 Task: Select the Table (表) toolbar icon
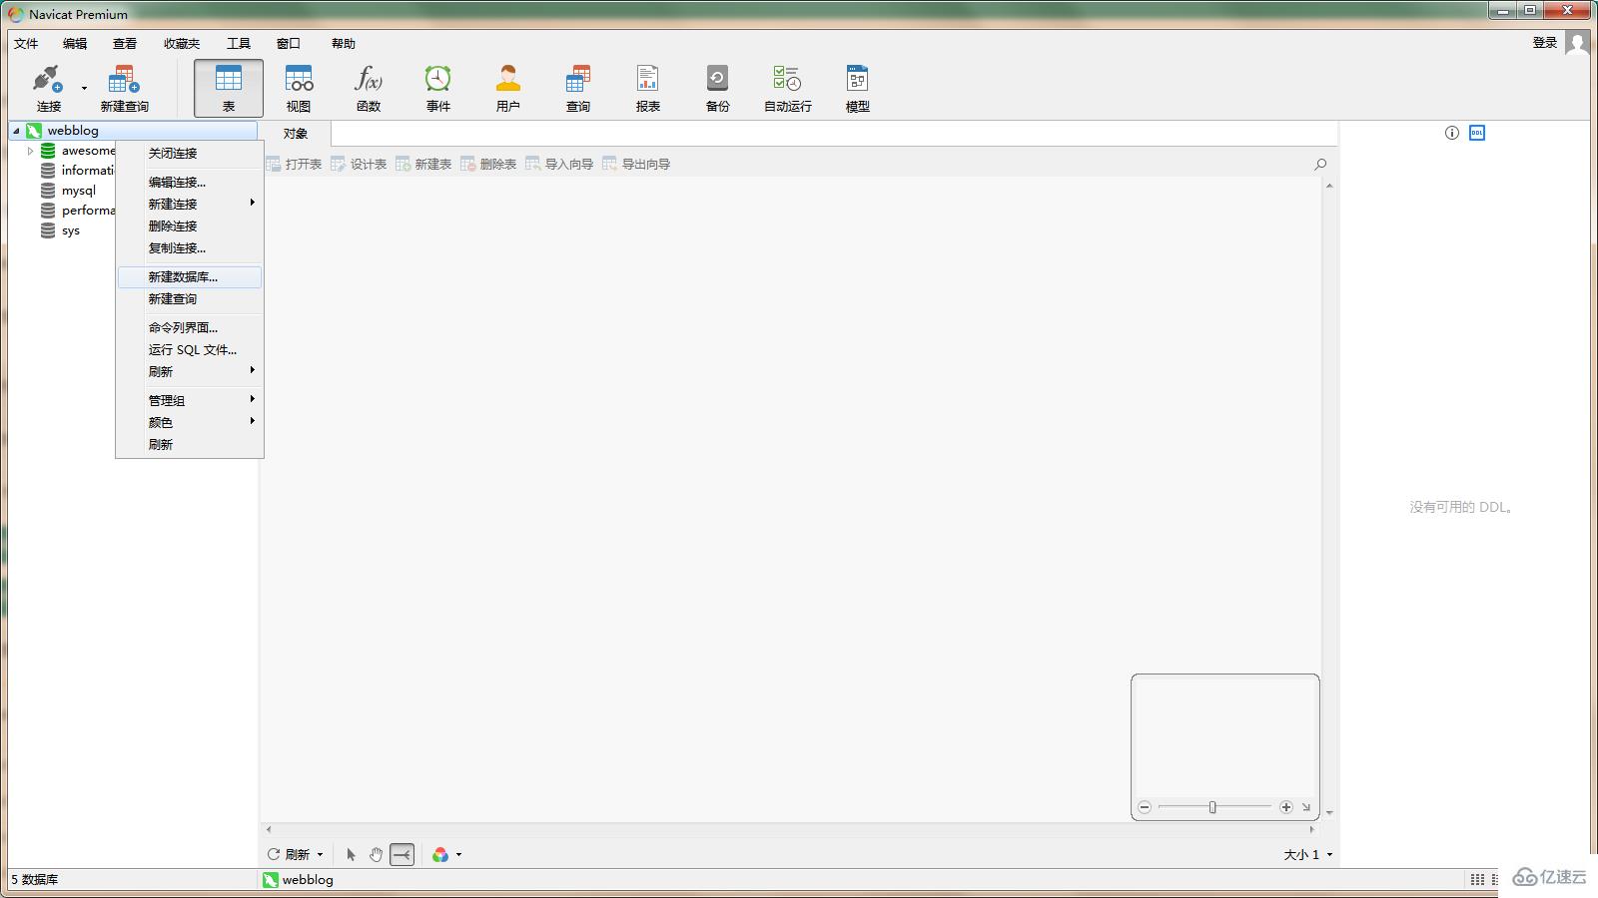(x=229, y=88)
